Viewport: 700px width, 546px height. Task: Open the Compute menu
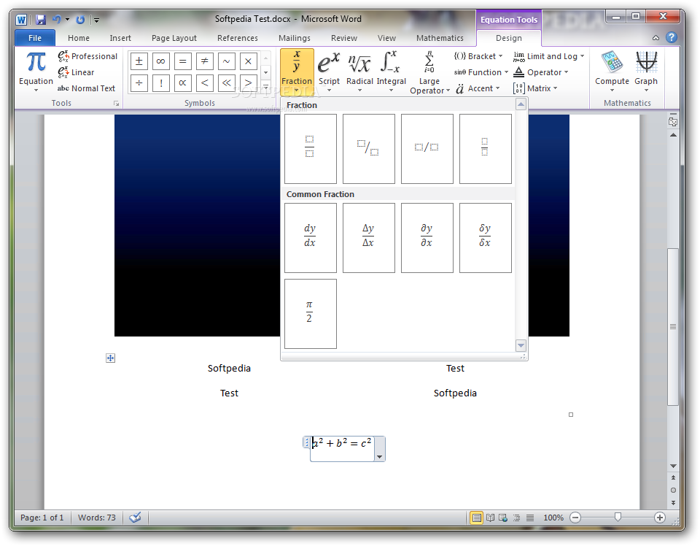pos(612,72)
